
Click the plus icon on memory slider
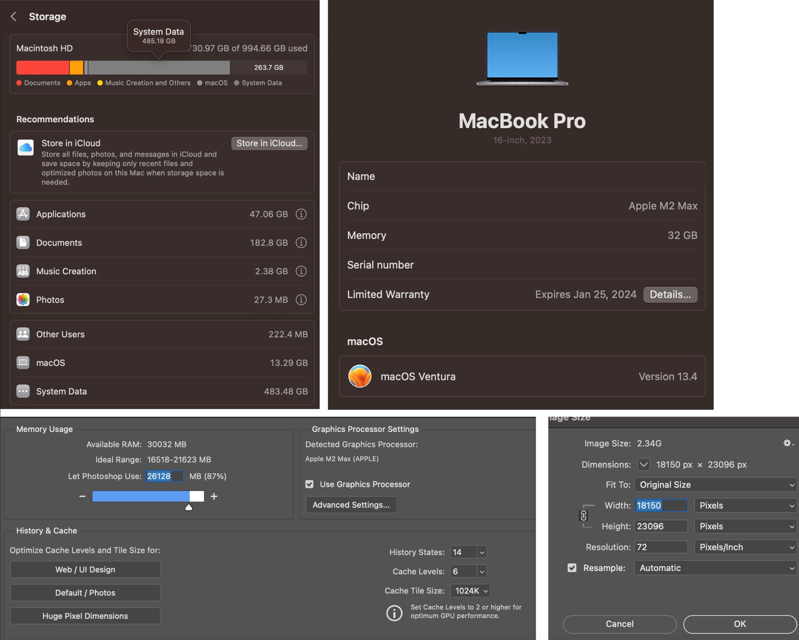tap(214, 497)
